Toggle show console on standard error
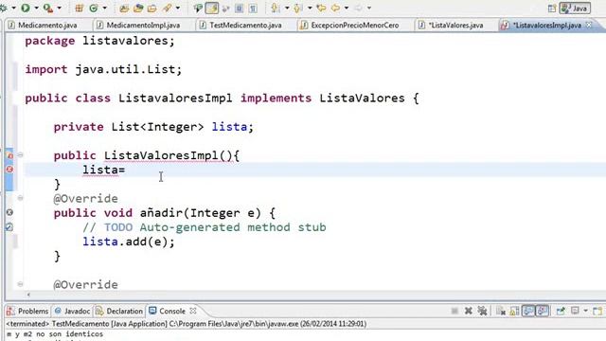Viewport: 606px width, 341px height. [543, 311]
